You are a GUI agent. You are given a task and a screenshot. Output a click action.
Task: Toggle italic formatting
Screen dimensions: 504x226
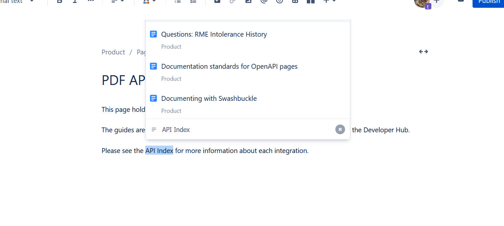pyautogui.click(x=75, y=1)
